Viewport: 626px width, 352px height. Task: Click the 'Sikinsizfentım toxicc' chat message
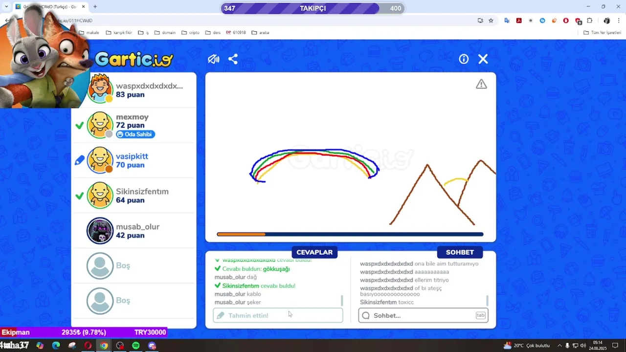pyautogui.click(x=387, y=302)
